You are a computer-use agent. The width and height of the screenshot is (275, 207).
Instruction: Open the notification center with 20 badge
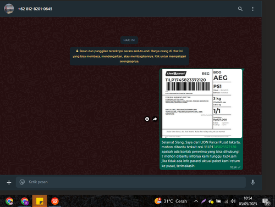coord(266,202)
